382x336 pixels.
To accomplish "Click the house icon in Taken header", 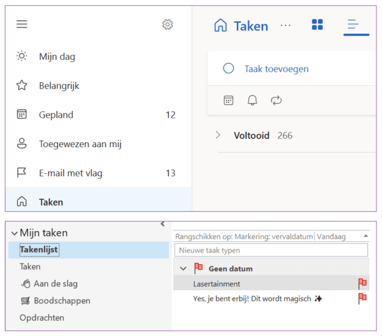I will tap(220, 25).
